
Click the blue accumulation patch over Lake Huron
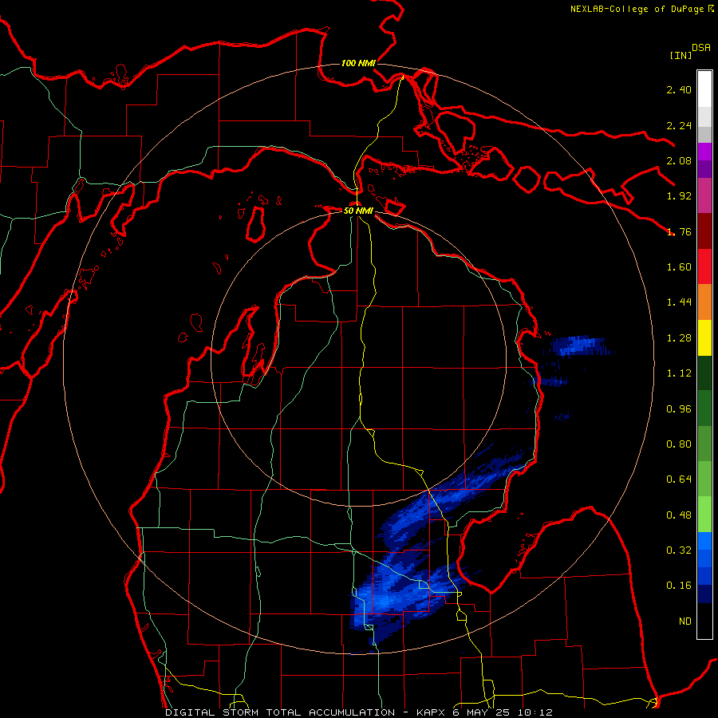click(x=580, y=345)
